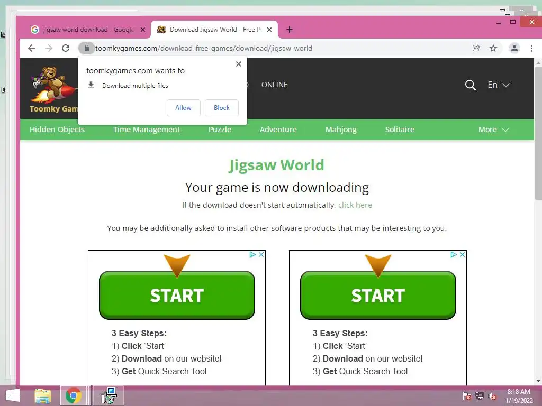Screen dimensions: 542x406
Task: Click the share page icon in address bar
Action: [x=476, y=48]
